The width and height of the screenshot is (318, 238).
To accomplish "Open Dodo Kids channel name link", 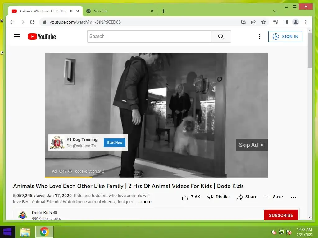I will tap(42, 213).
